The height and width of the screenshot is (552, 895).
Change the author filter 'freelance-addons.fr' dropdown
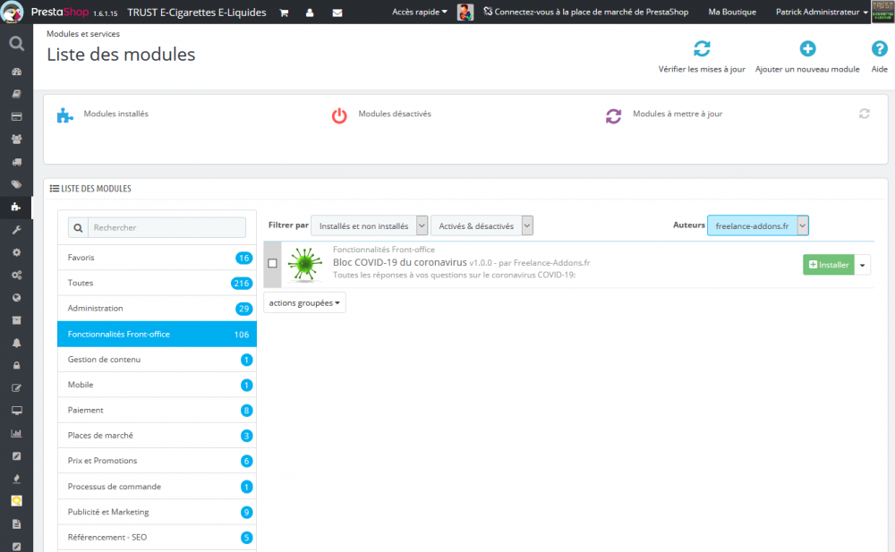(757, 225)
